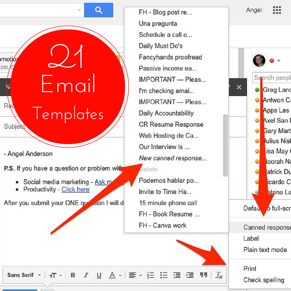Open the text color picker
Image resolution: width=291 pixels, height=291 pixels.
click(115, 275)
